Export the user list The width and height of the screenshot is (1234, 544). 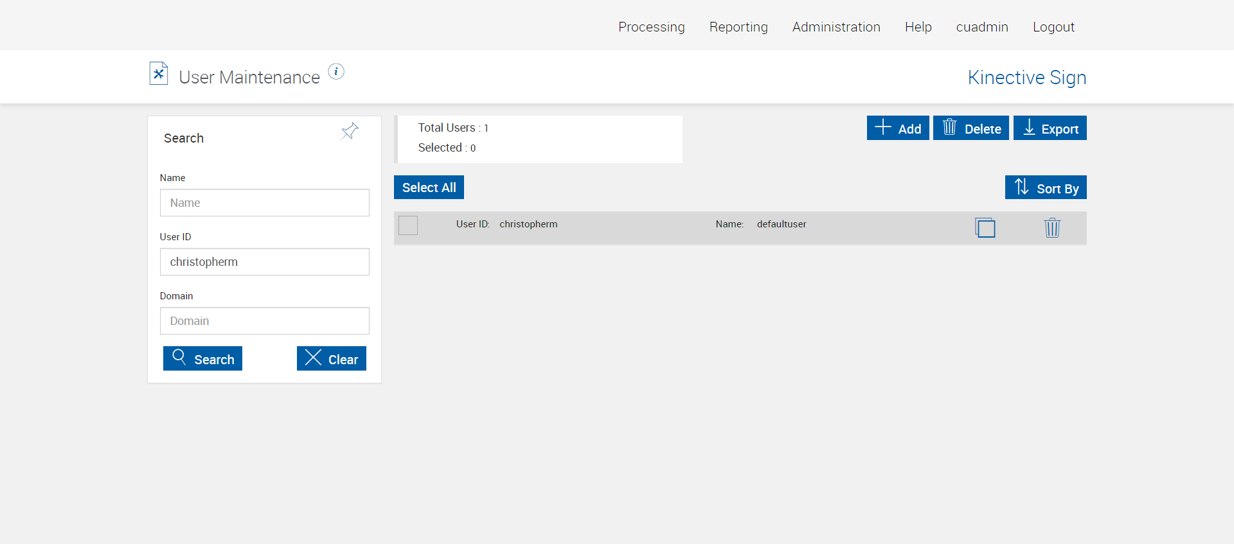coord(1050,128)
